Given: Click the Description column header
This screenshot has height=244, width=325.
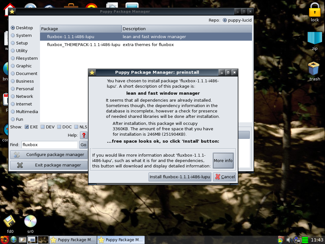Looking at the screenshot, I should tap(187, 29).
